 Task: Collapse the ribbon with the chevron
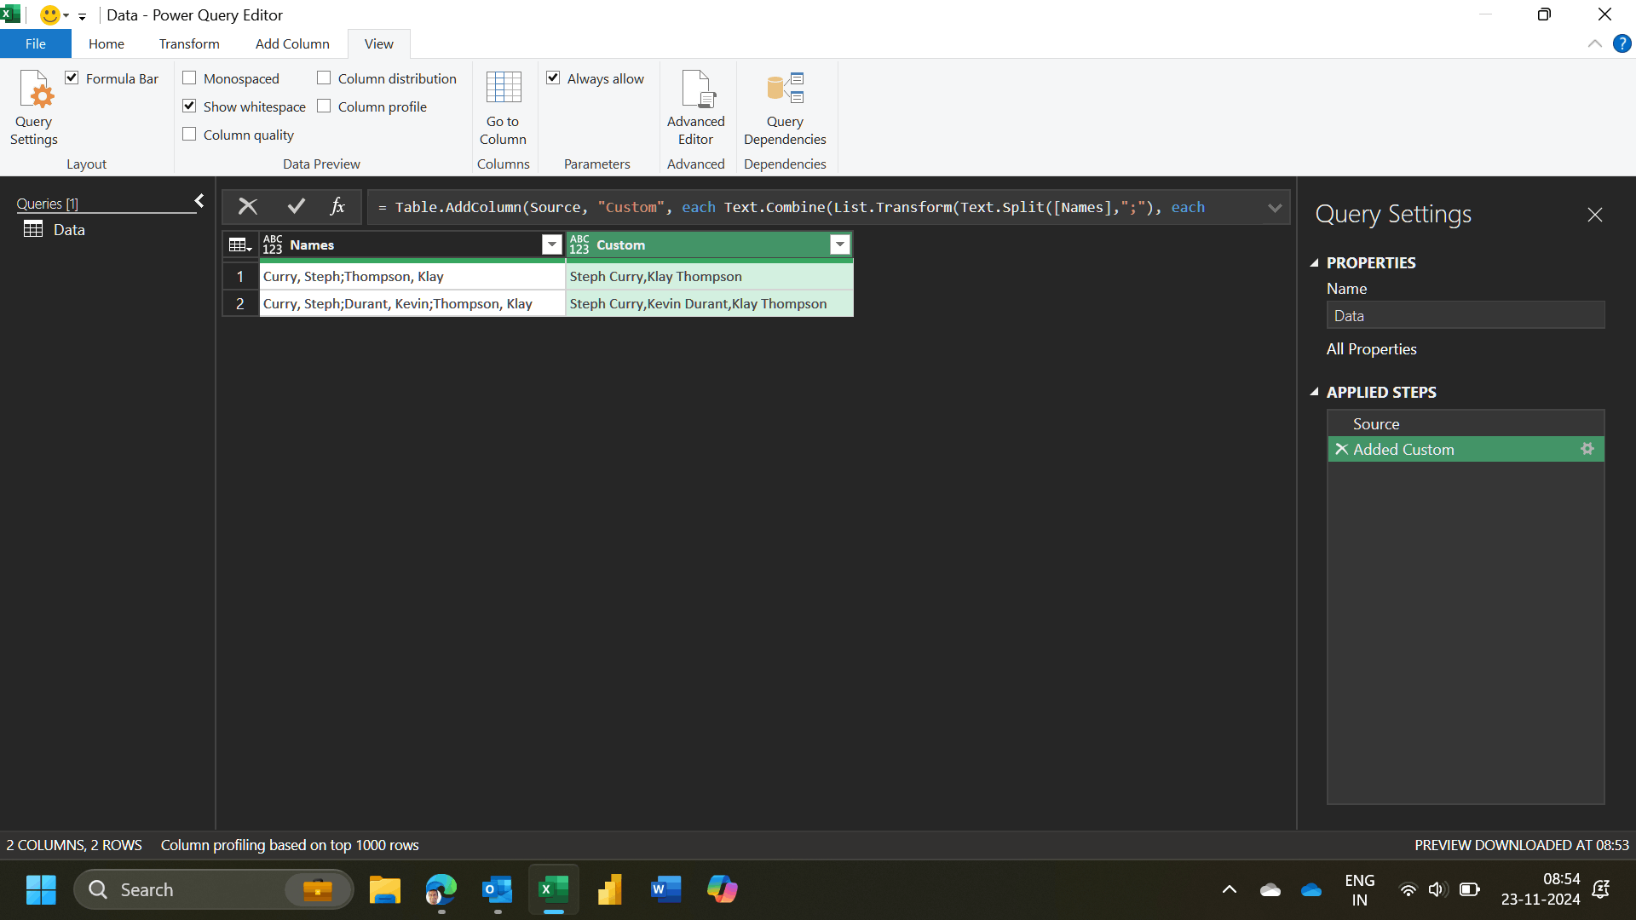point(1594,43)
